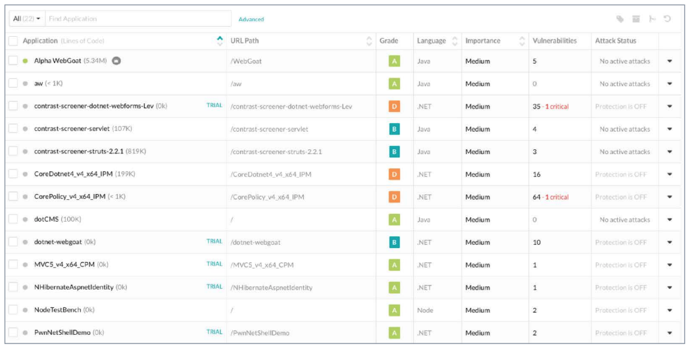Click the Vulnerabilities column header
Image resolution: width=690 pixels, height=350 pixels.
pos(554,41)
